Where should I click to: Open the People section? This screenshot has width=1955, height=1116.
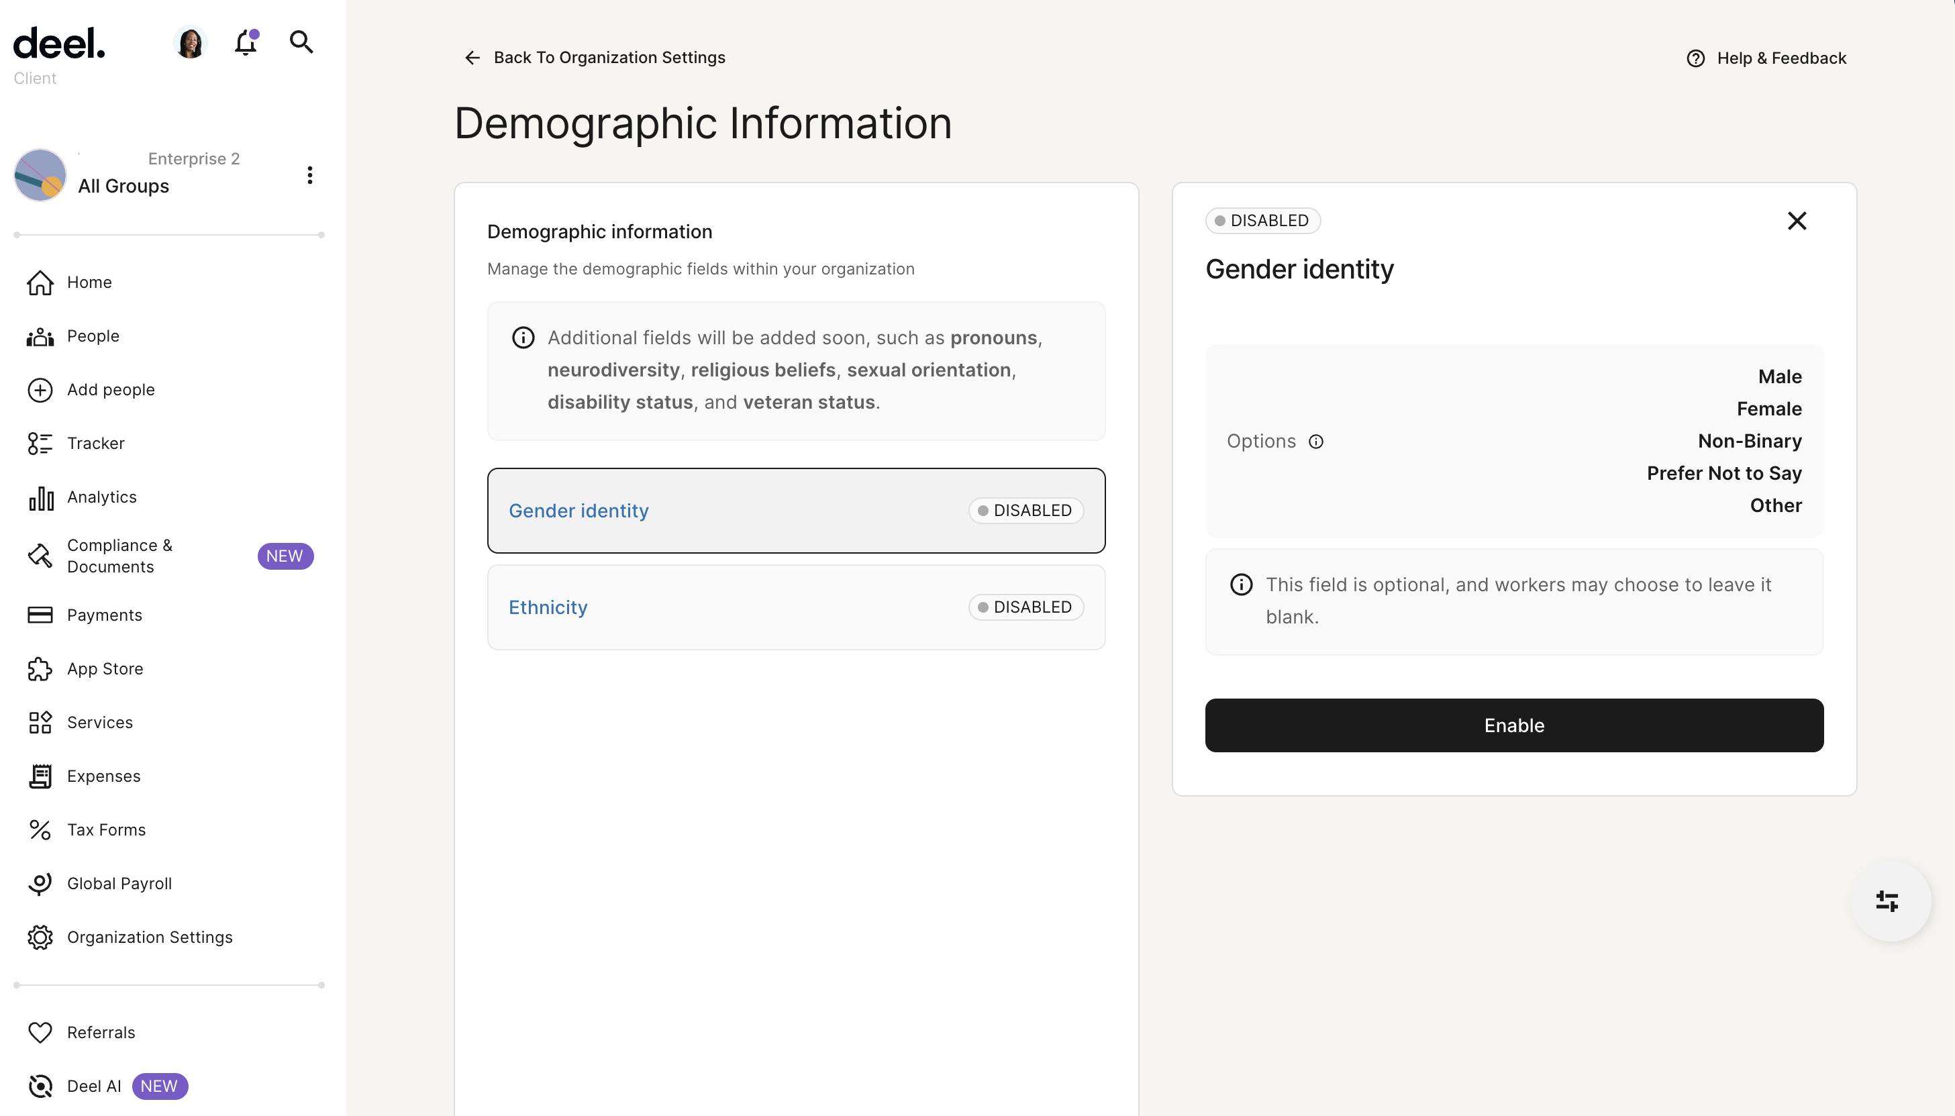click(93, 336)
